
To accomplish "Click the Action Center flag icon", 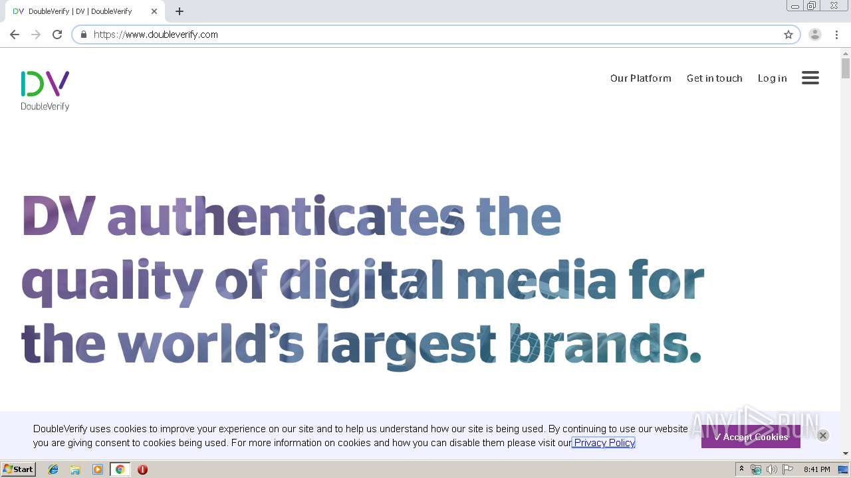I will click(x=788, y=469).
